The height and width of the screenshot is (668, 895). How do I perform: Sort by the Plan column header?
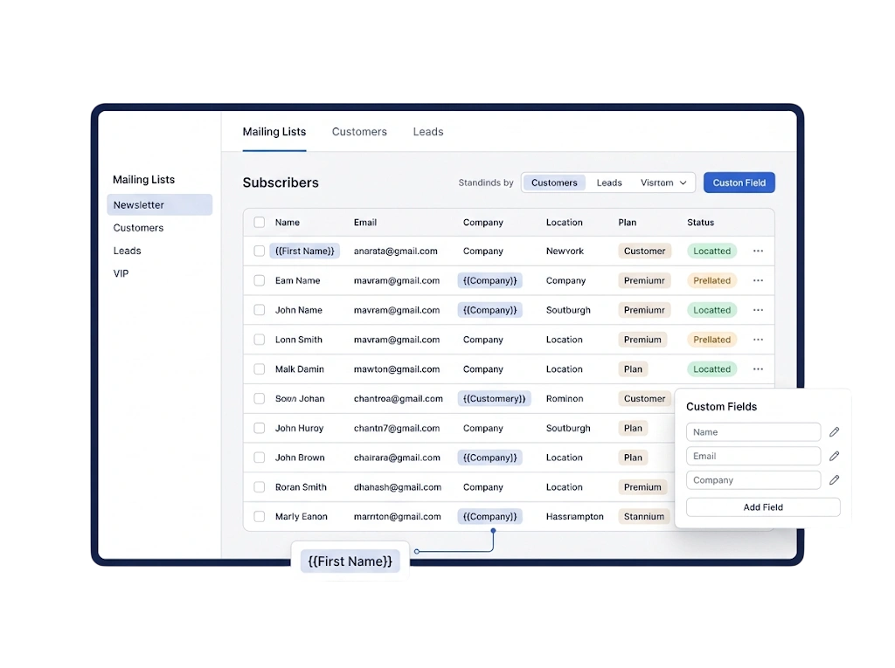pos(627,223)
